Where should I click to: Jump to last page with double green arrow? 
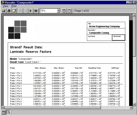[x=36, y=11]
